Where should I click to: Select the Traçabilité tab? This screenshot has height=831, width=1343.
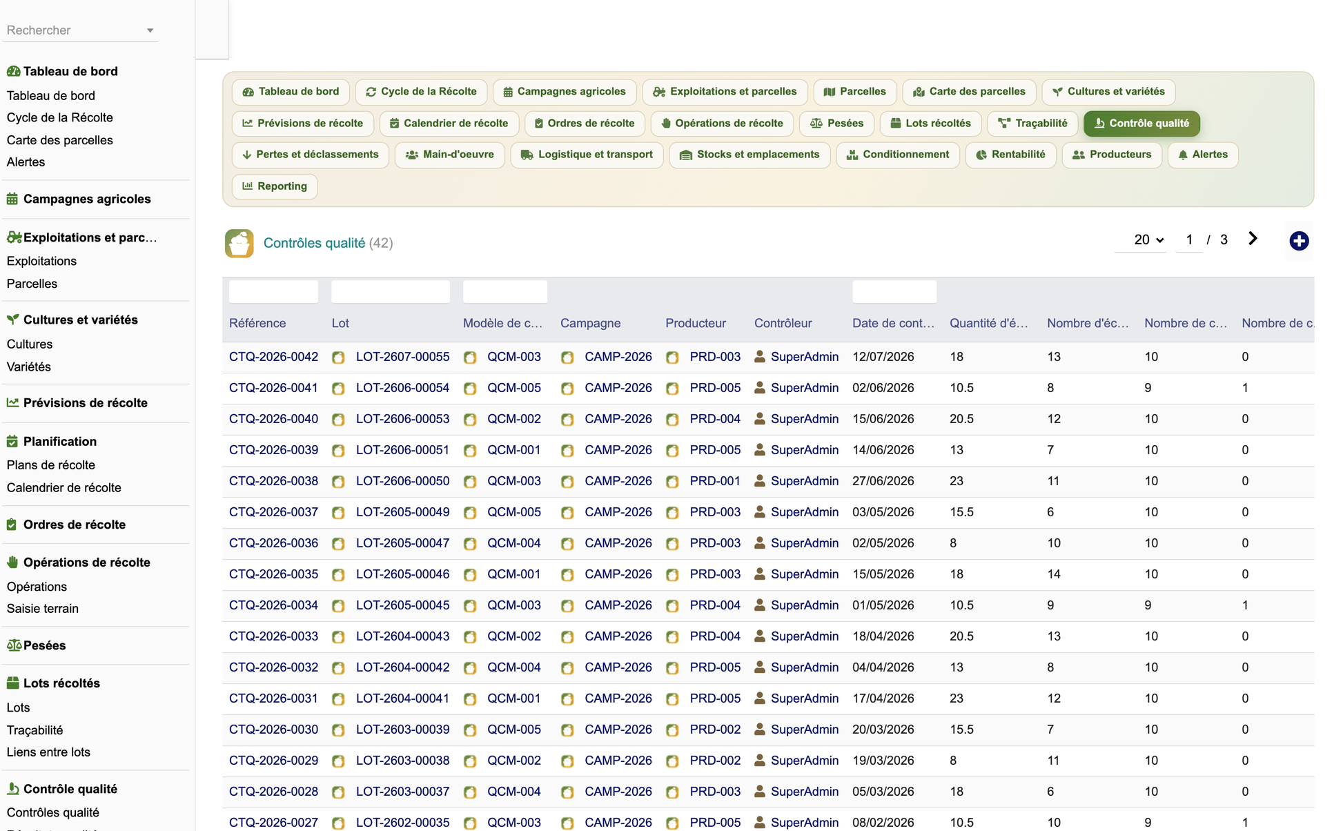(x=1033, y=124)
